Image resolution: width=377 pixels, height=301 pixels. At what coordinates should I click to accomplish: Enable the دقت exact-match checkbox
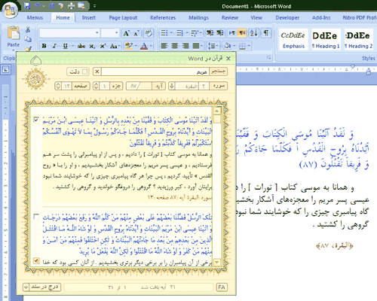(85, 71)
